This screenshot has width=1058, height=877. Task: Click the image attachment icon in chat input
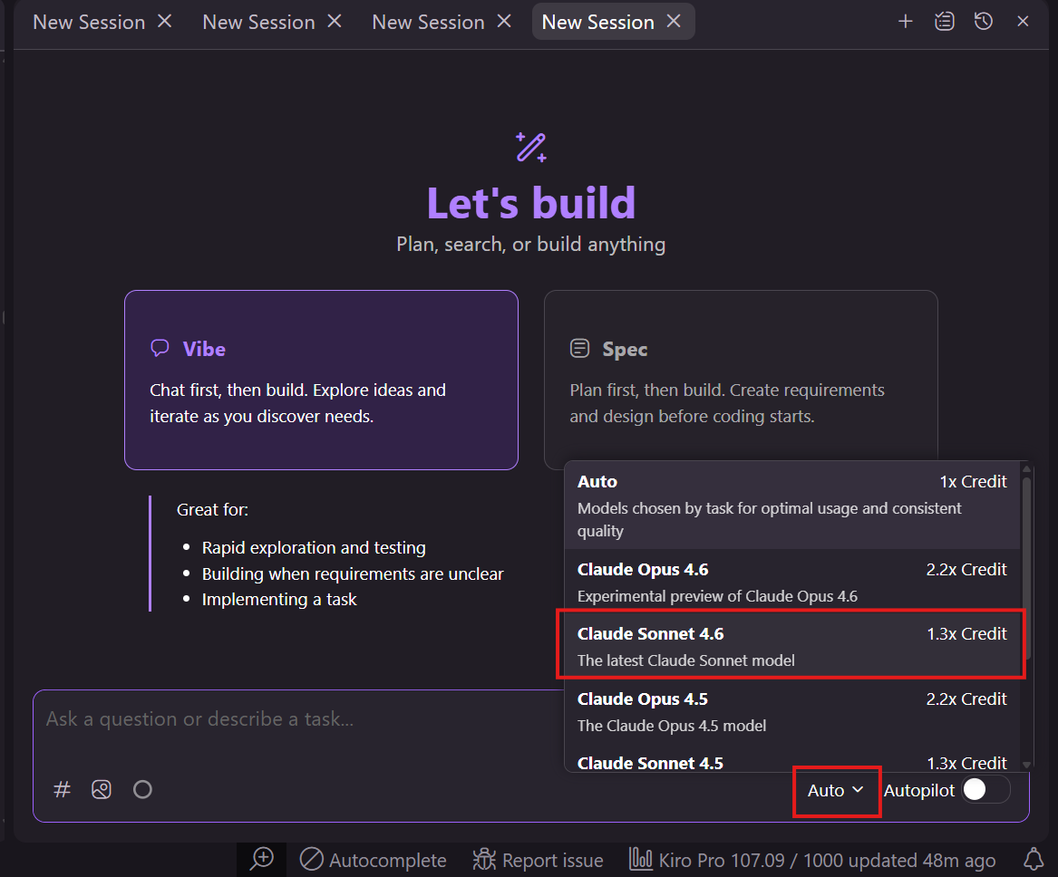coord(102,790)
